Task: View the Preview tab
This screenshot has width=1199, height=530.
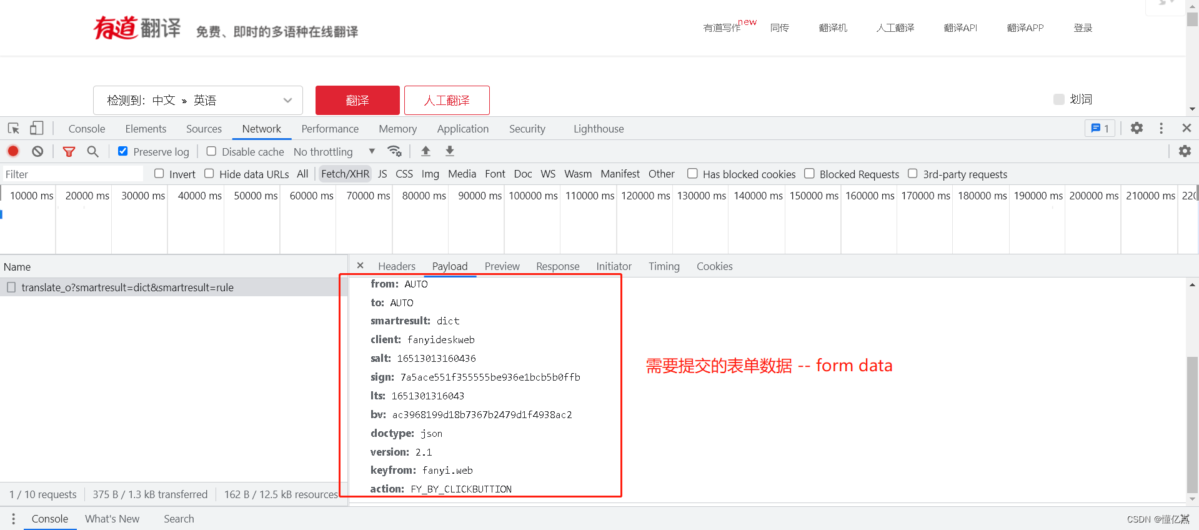Action: 502,266
